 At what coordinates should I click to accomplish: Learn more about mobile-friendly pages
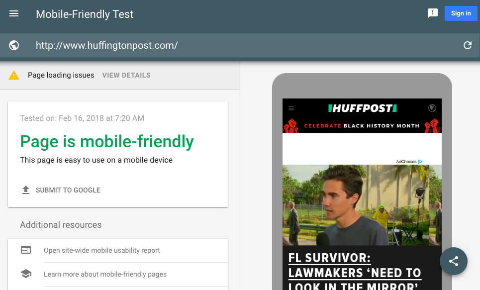coord(105,274)
